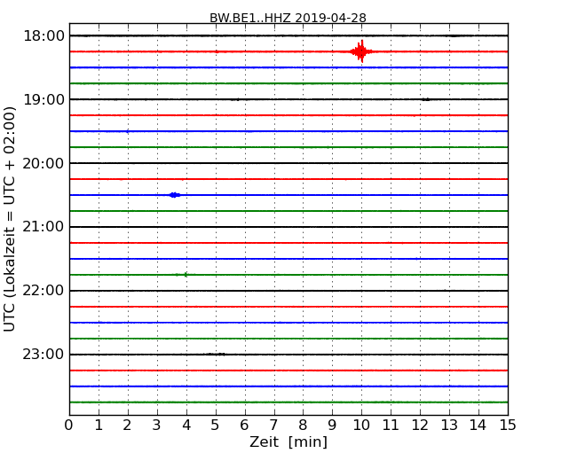The image size is (577, 461).
Task: Click the x-axis tick label 8
Action: click(x=303, y=426)
